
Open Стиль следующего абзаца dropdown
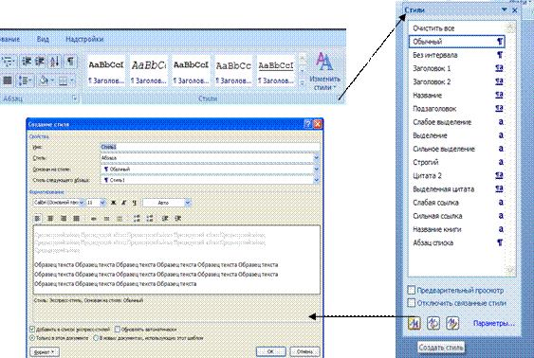[x=316, y=180]
